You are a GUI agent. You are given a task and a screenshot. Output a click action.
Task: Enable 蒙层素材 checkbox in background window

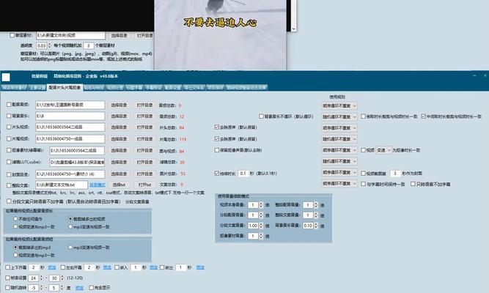(12, 35)
